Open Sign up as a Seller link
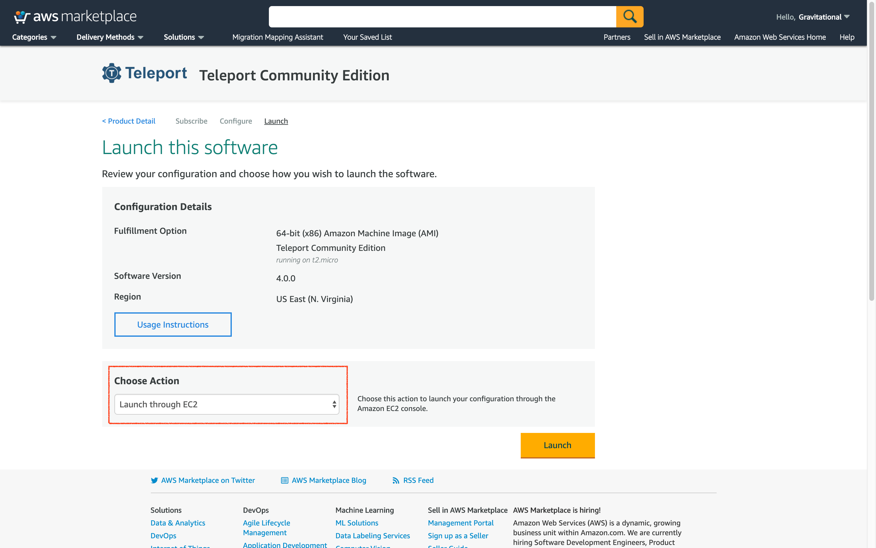This screenshot has width=876, height=548. 458,536
